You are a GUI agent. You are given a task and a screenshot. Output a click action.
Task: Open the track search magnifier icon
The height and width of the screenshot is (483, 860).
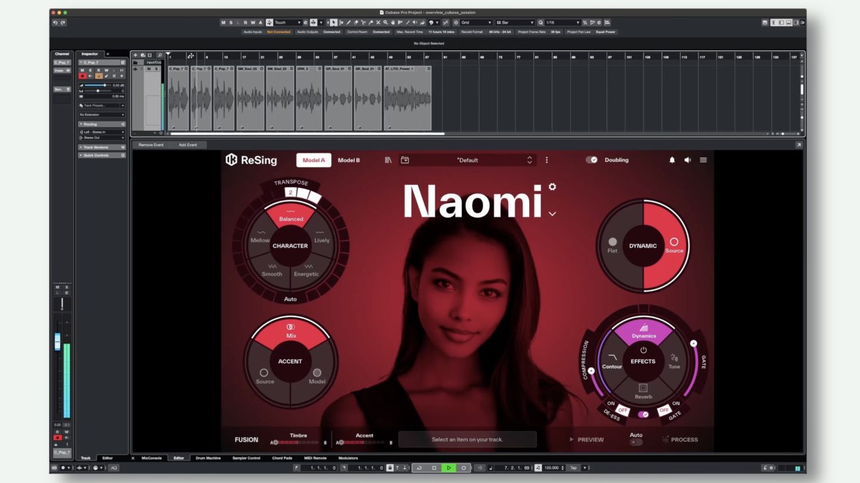tap(159, 55)
